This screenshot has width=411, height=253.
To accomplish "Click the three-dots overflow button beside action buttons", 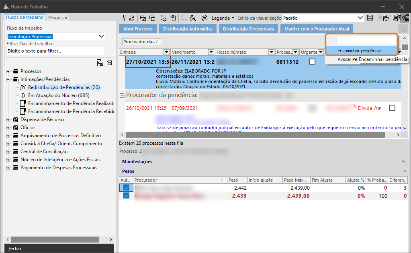I will pos(403,29).
